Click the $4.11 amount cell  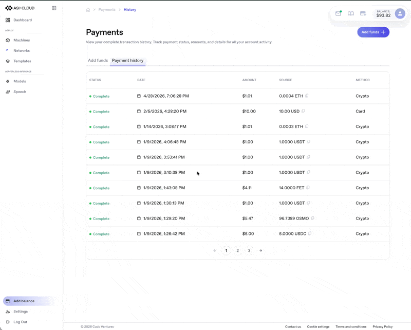click(x=247, y=188)
